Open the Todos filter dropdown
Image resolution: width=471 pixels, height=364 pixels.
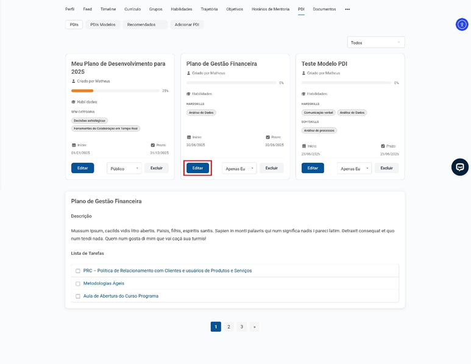click(x=375, y=43)
